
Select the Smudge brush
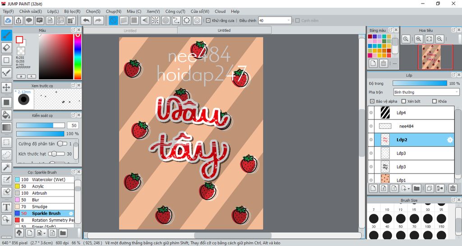point(44,206)
